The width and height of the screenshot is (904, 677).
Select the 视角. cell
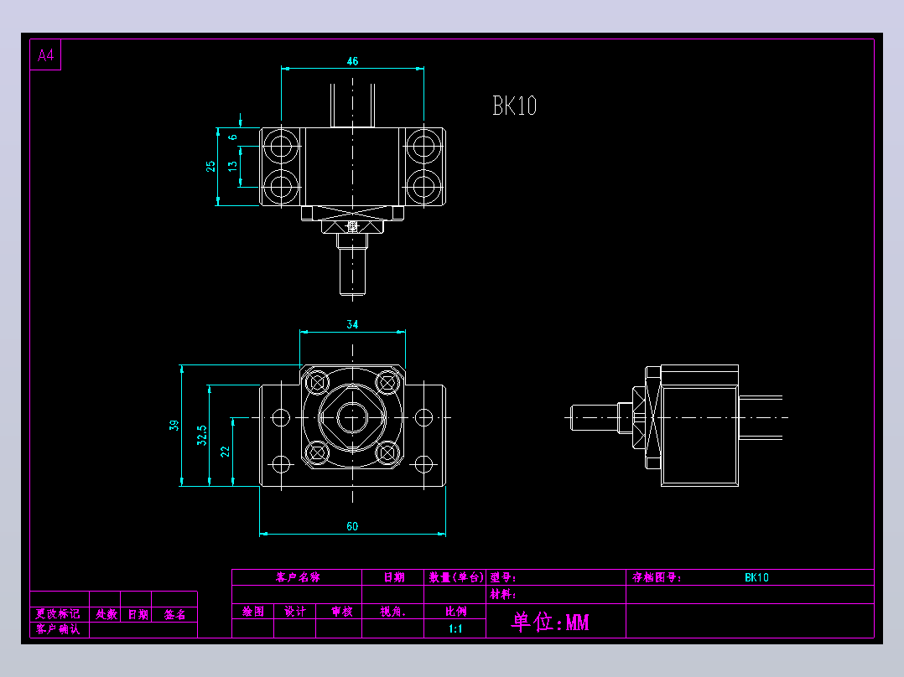[x=393, y=612]
